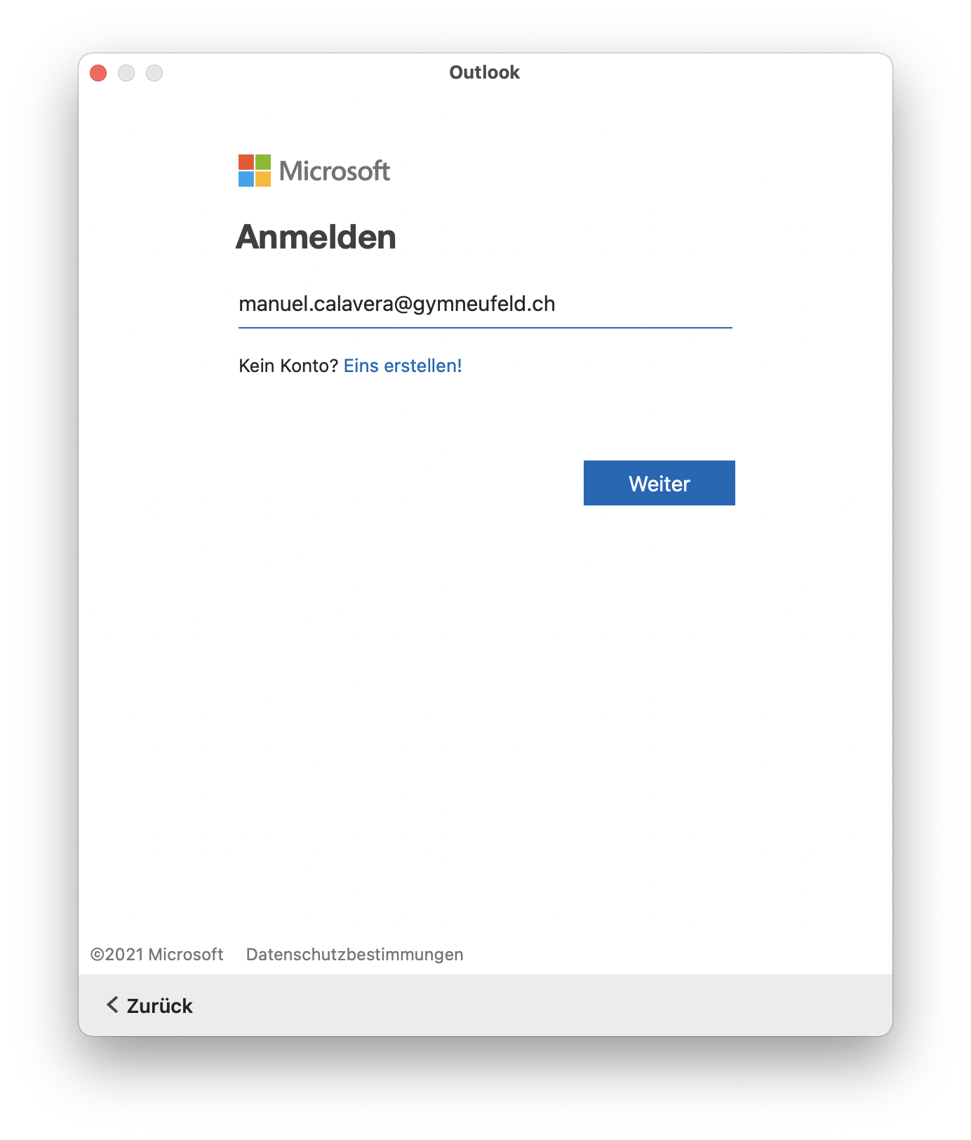Click the red close window button
The image size is (971, 1140).
point(98,73)
